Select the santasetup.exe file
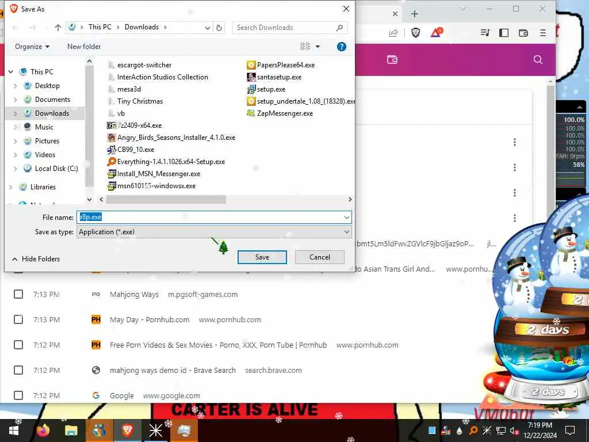This screenshot has width=589, height=442. point(274,77)
